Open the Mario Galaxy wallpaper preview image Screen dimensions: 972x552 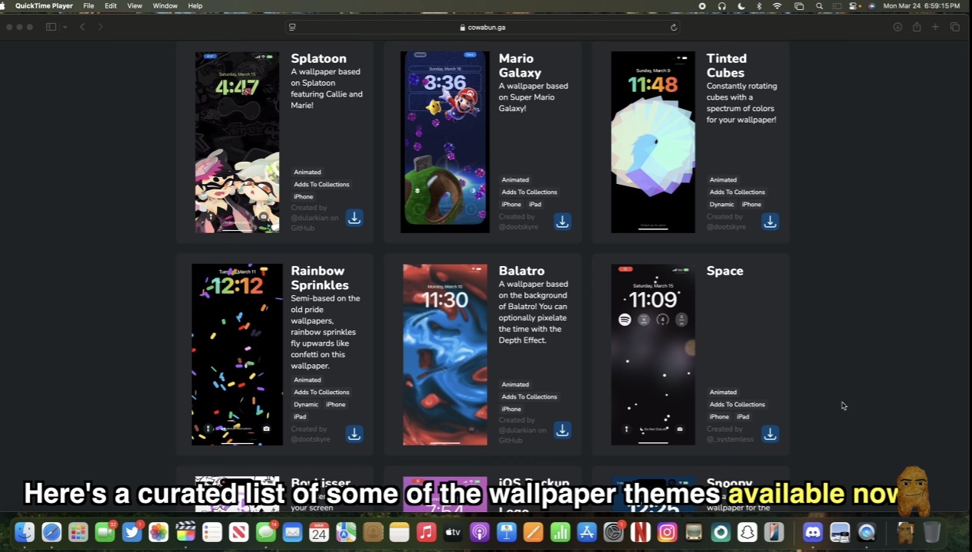click(445, 142)
